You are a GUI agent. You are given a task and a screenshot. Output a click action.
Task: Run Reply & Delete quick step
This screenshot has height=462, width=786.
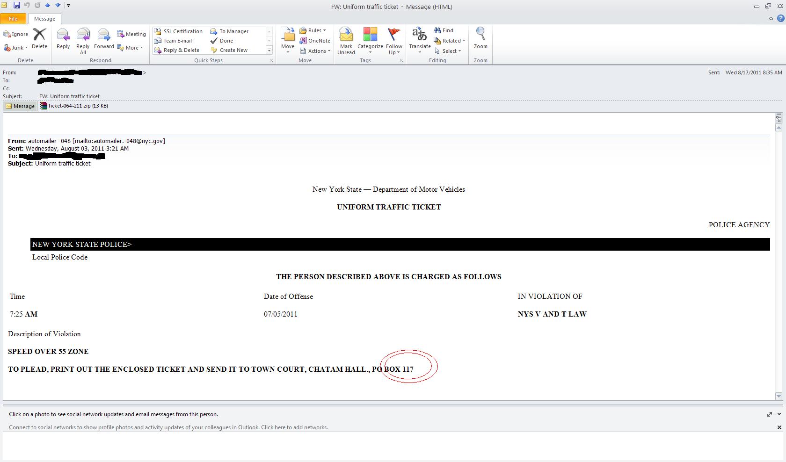pos(177,50)
